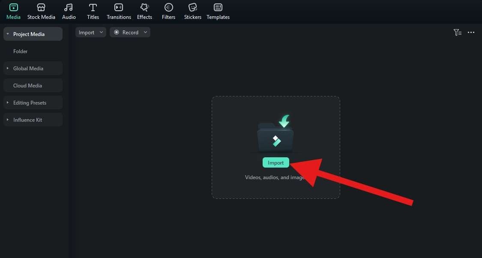482x258 pixels.
Task: Expand the Influence Kit section arrow
Action: [x=8, y=120]
